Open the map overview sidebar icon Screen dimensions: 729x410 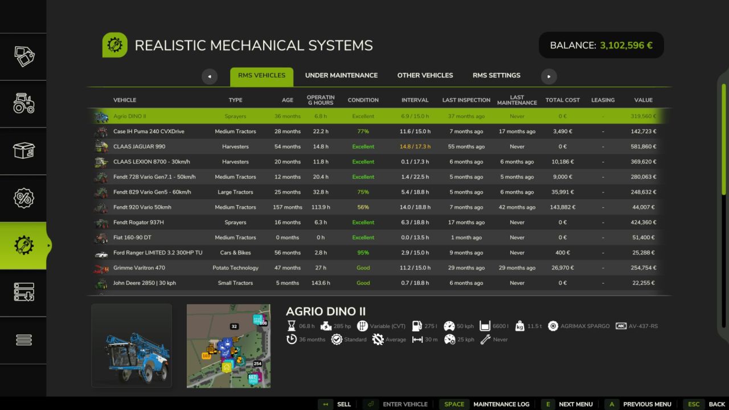(23, 56)
